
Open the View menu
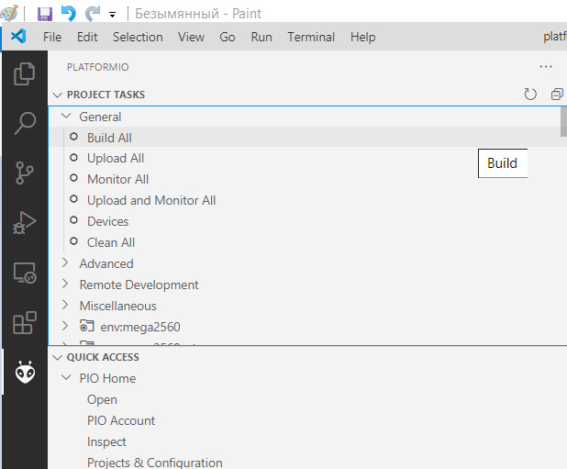pos(191,37)
